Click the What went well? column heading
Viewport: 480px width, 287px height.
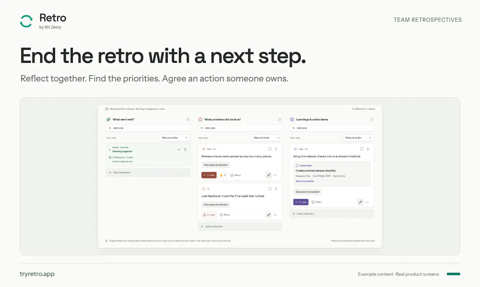pos(123,119)
